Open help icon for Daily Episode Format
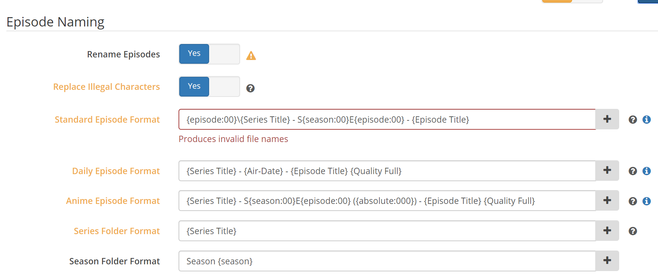This screenshot has height=277, width=658. pos(633,171)
